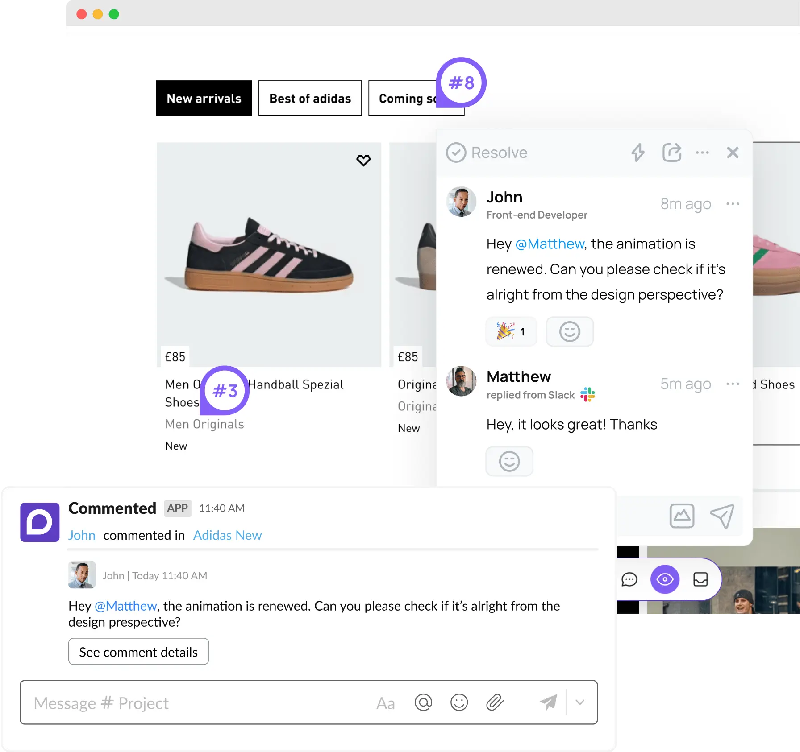800x752 pixels.
Task: Open John's profile link in Slack message
Action: [82, 535]
